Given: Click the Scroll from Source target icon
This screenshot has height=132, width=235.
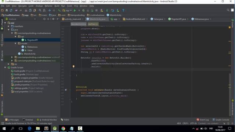Looking at the screenshot, I should [44, 19].
